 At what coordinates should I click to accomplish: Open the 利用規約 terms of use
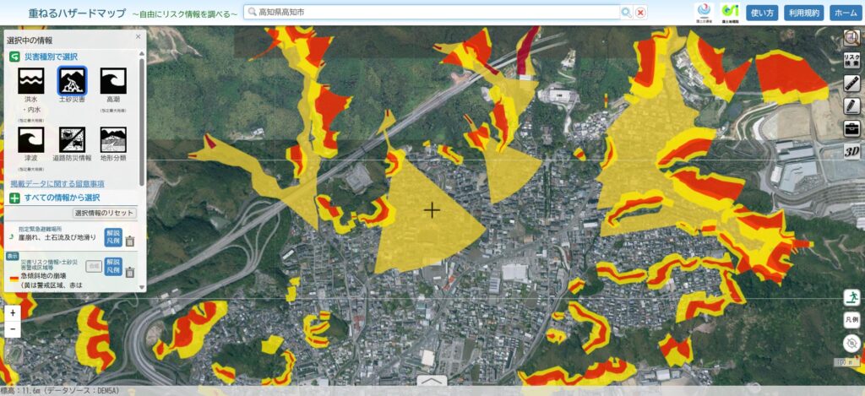pyautogui.click(x=803, y=13)
